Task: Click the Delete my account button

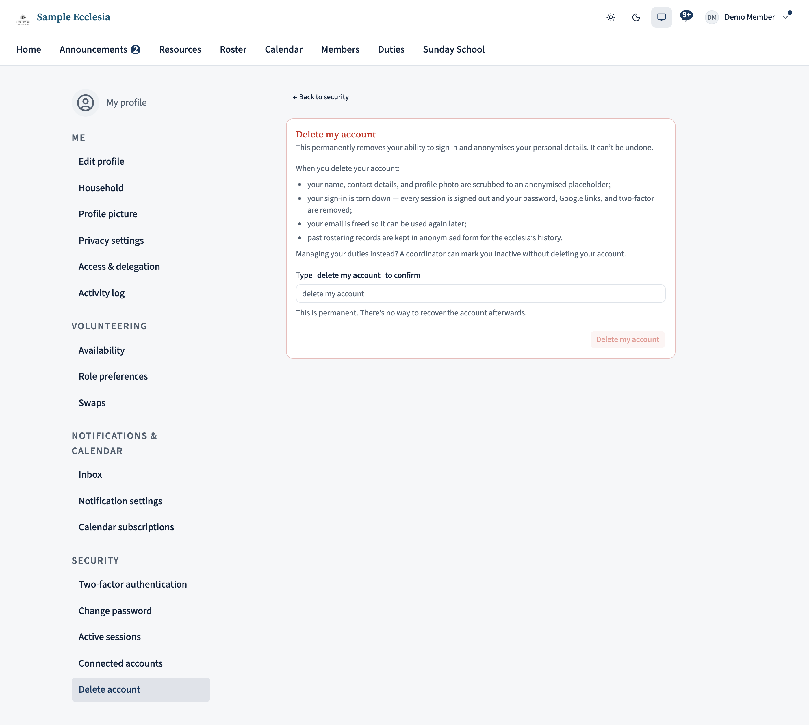Action: [628, 339]
